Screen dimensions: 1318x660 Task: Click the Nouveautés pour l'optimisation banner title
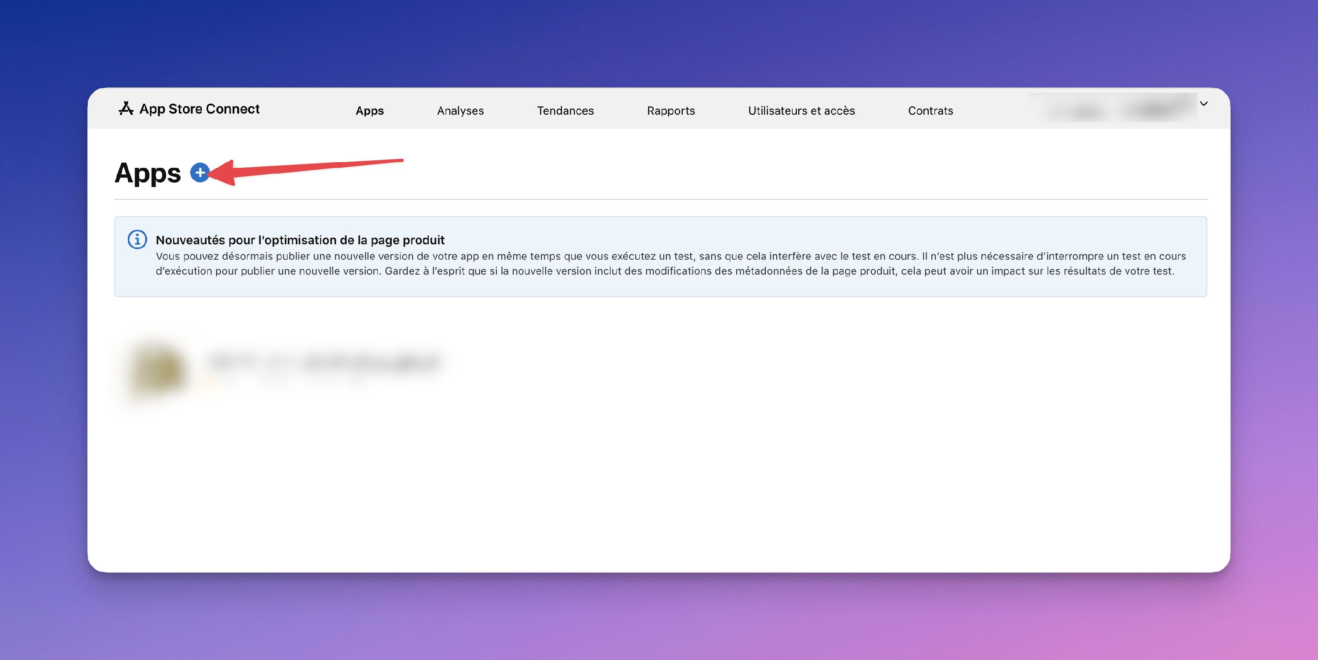pyautogui.click(x=300, y=240)
